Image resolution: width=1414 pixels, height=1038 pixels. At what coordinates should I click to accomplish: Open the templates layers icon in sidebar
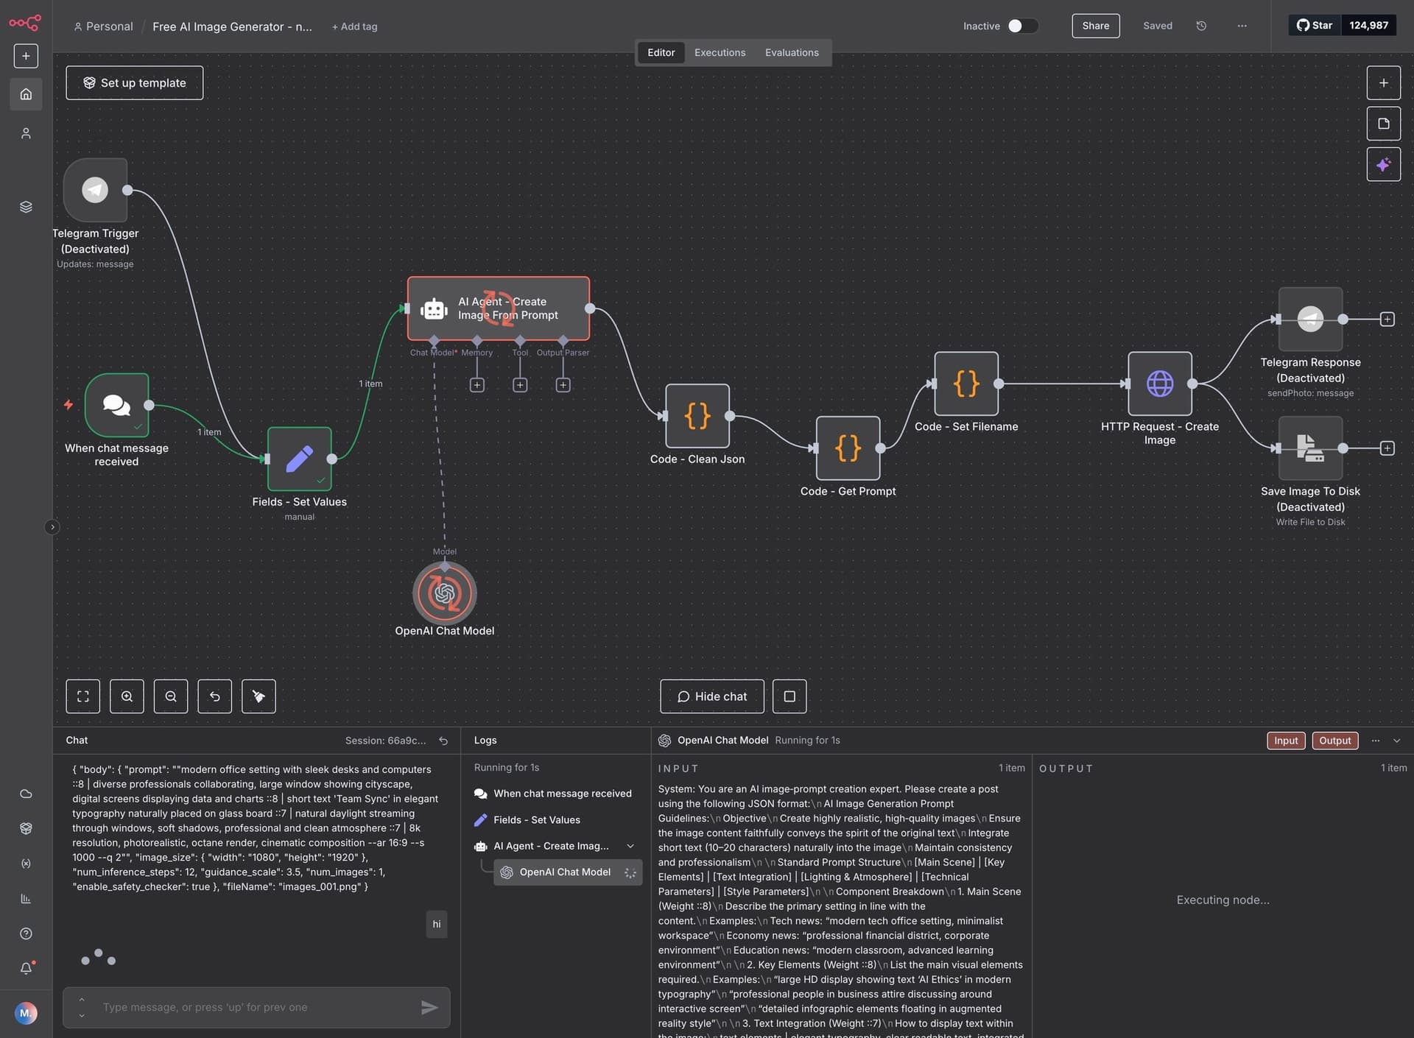pos(26,207)
